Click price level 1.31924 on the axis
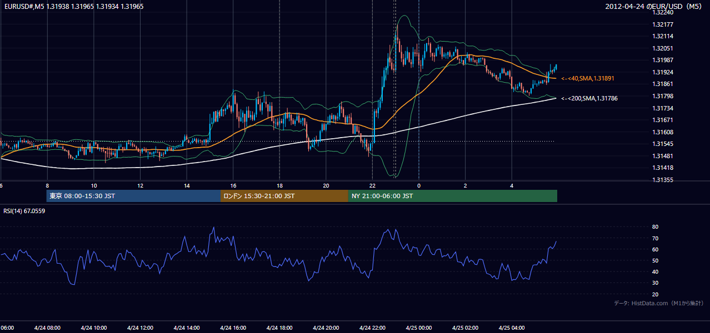 [x=663, y=72]
